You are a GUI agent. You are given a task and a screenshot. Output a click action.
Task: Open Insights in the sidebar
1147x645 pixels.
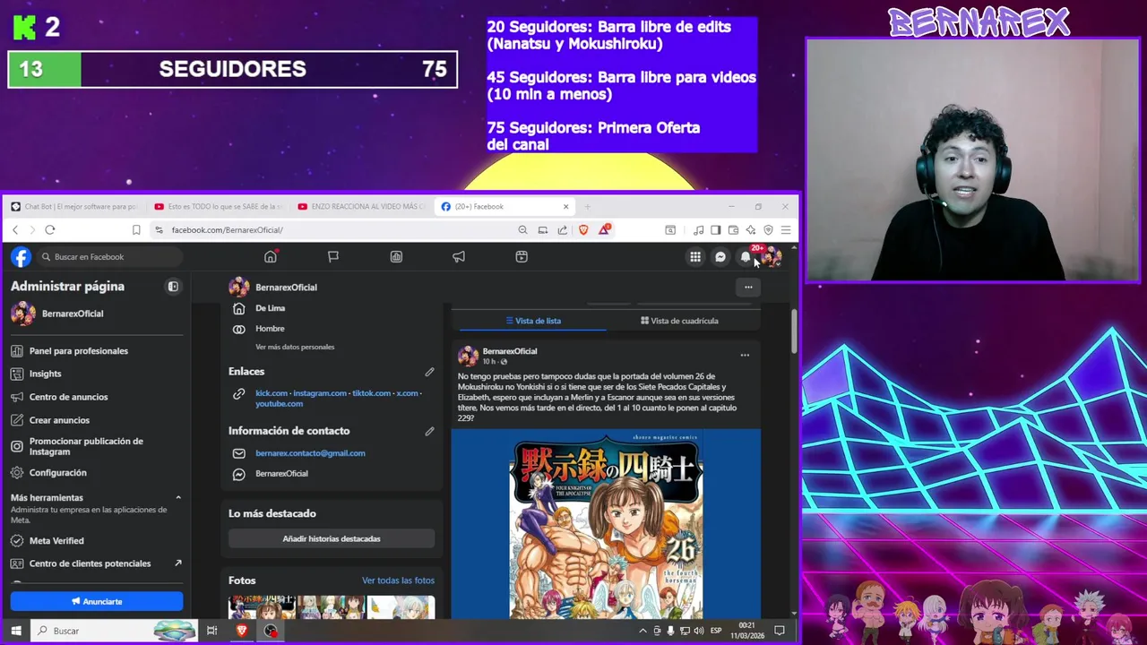tap(97, 374)
